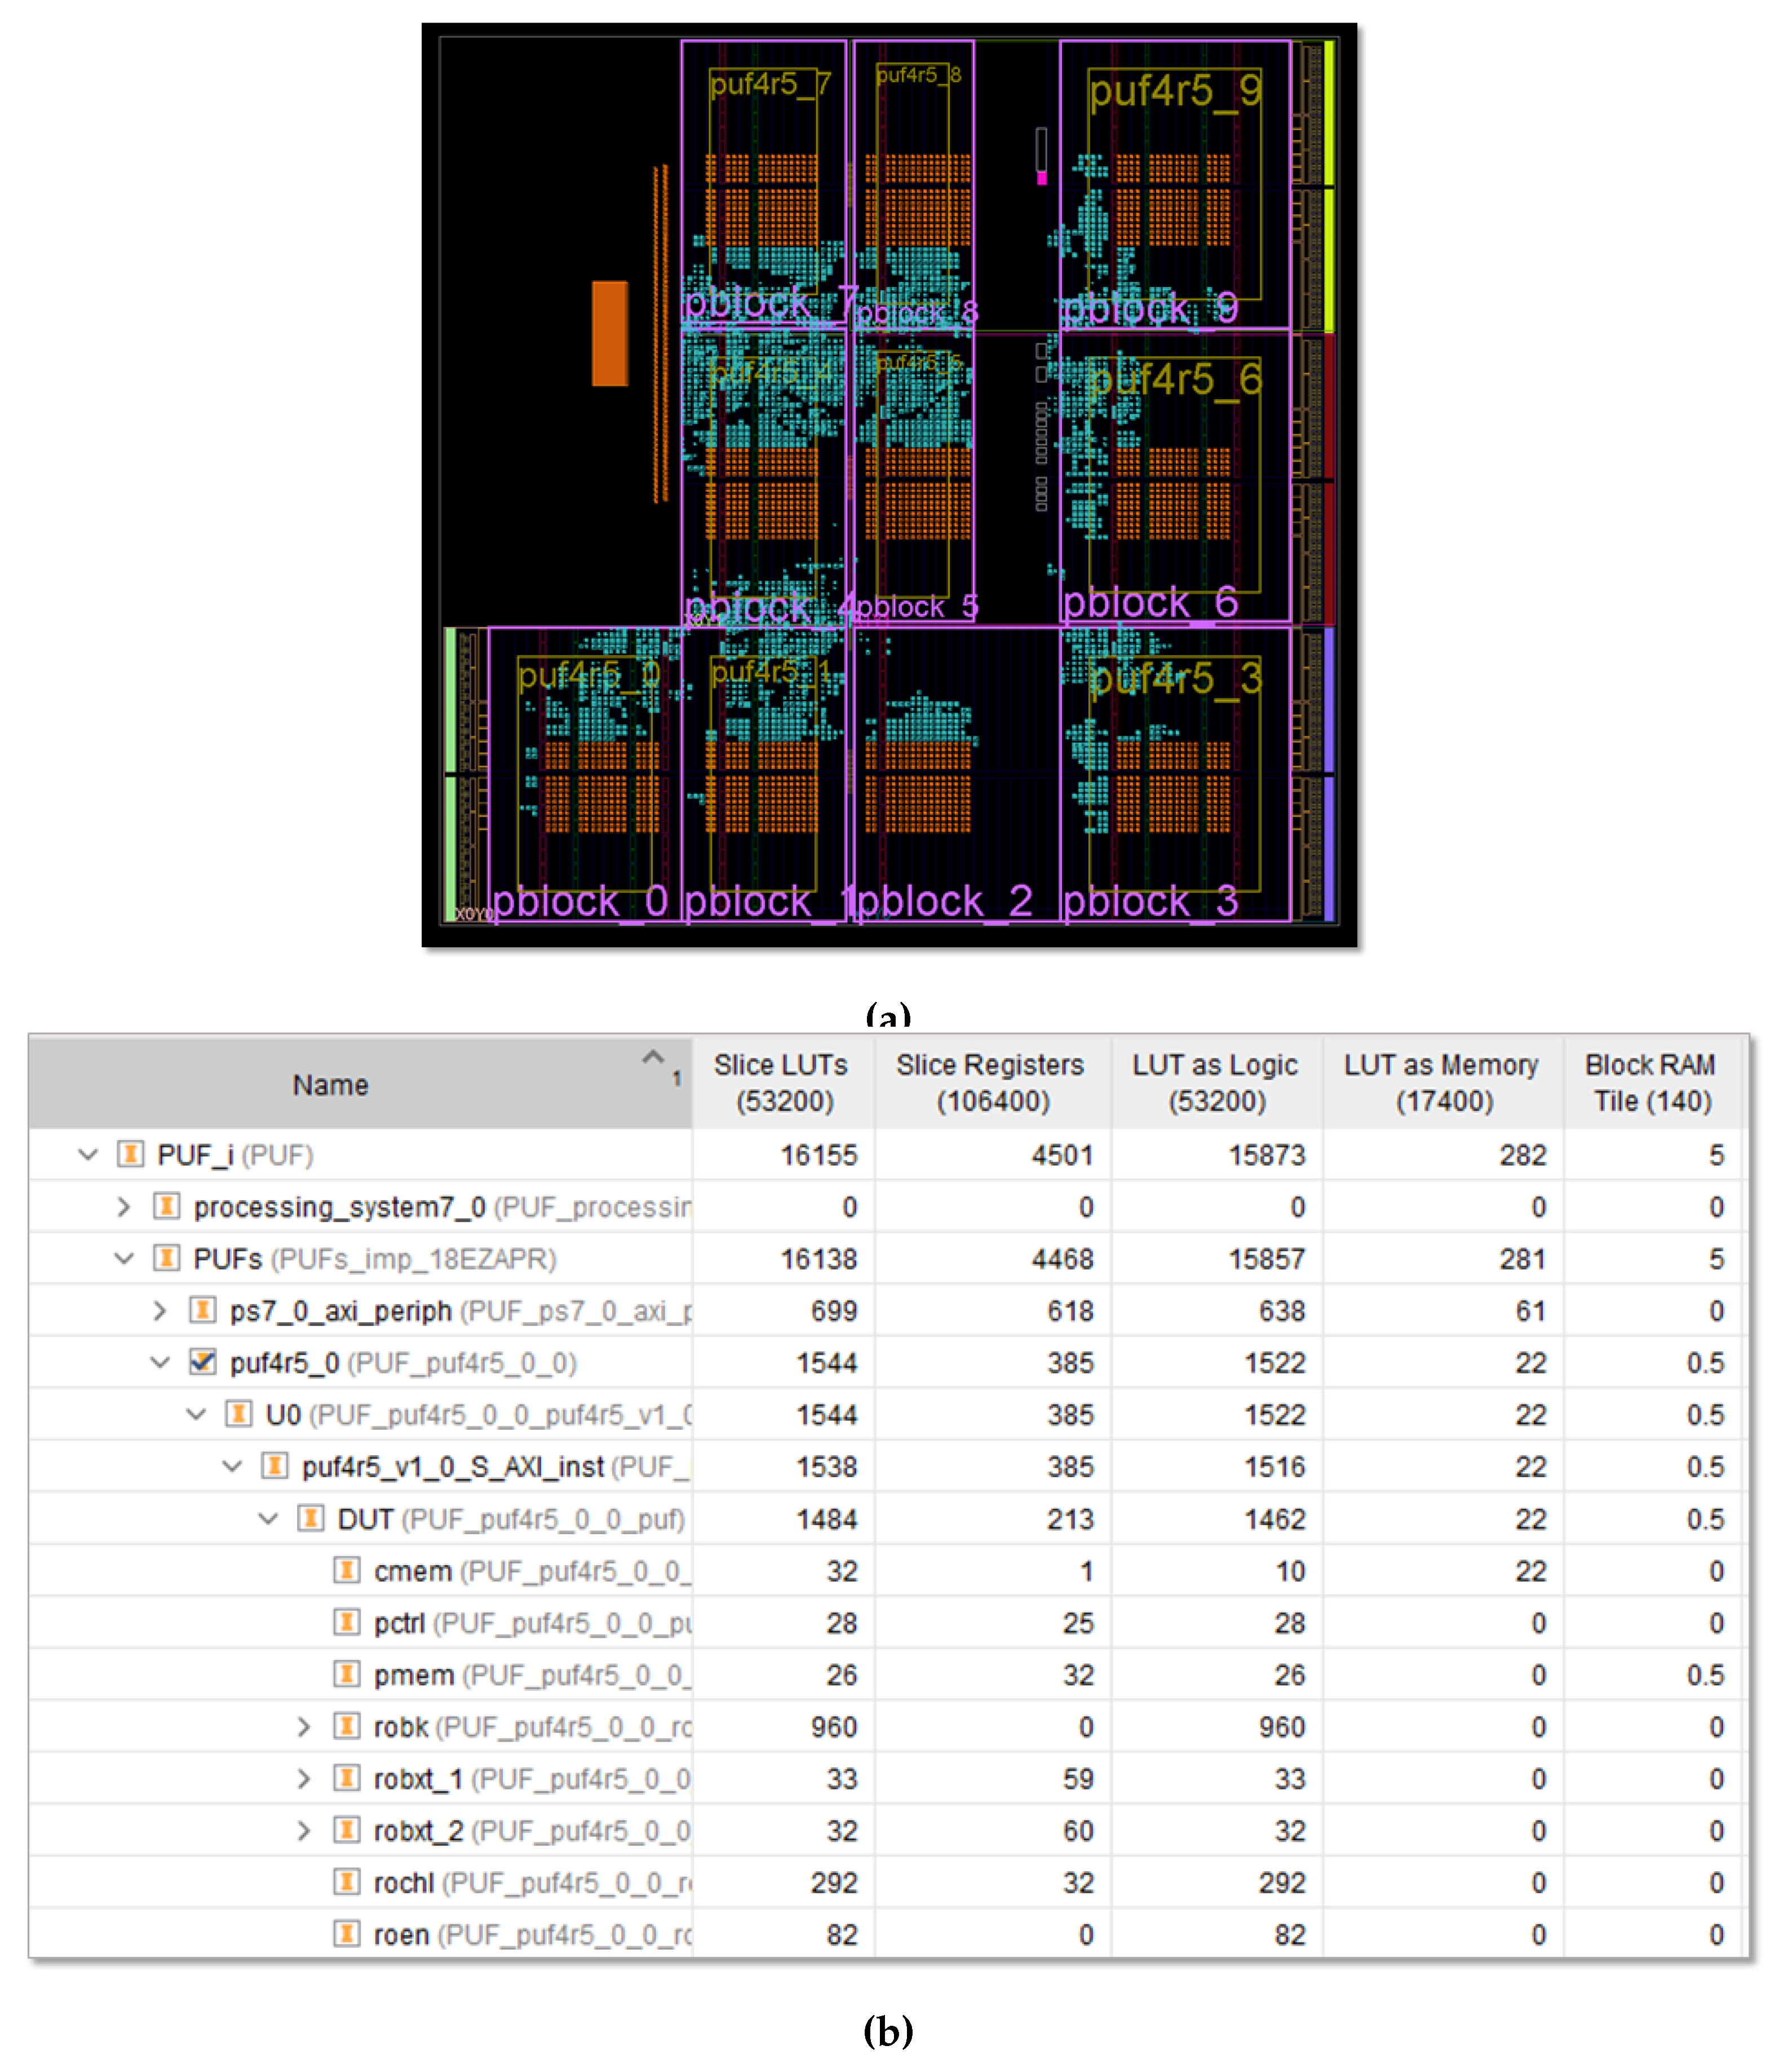Expand the ps7_0_axi_periph node
Screen dimensions: 1775x2072
point(159,1311)
